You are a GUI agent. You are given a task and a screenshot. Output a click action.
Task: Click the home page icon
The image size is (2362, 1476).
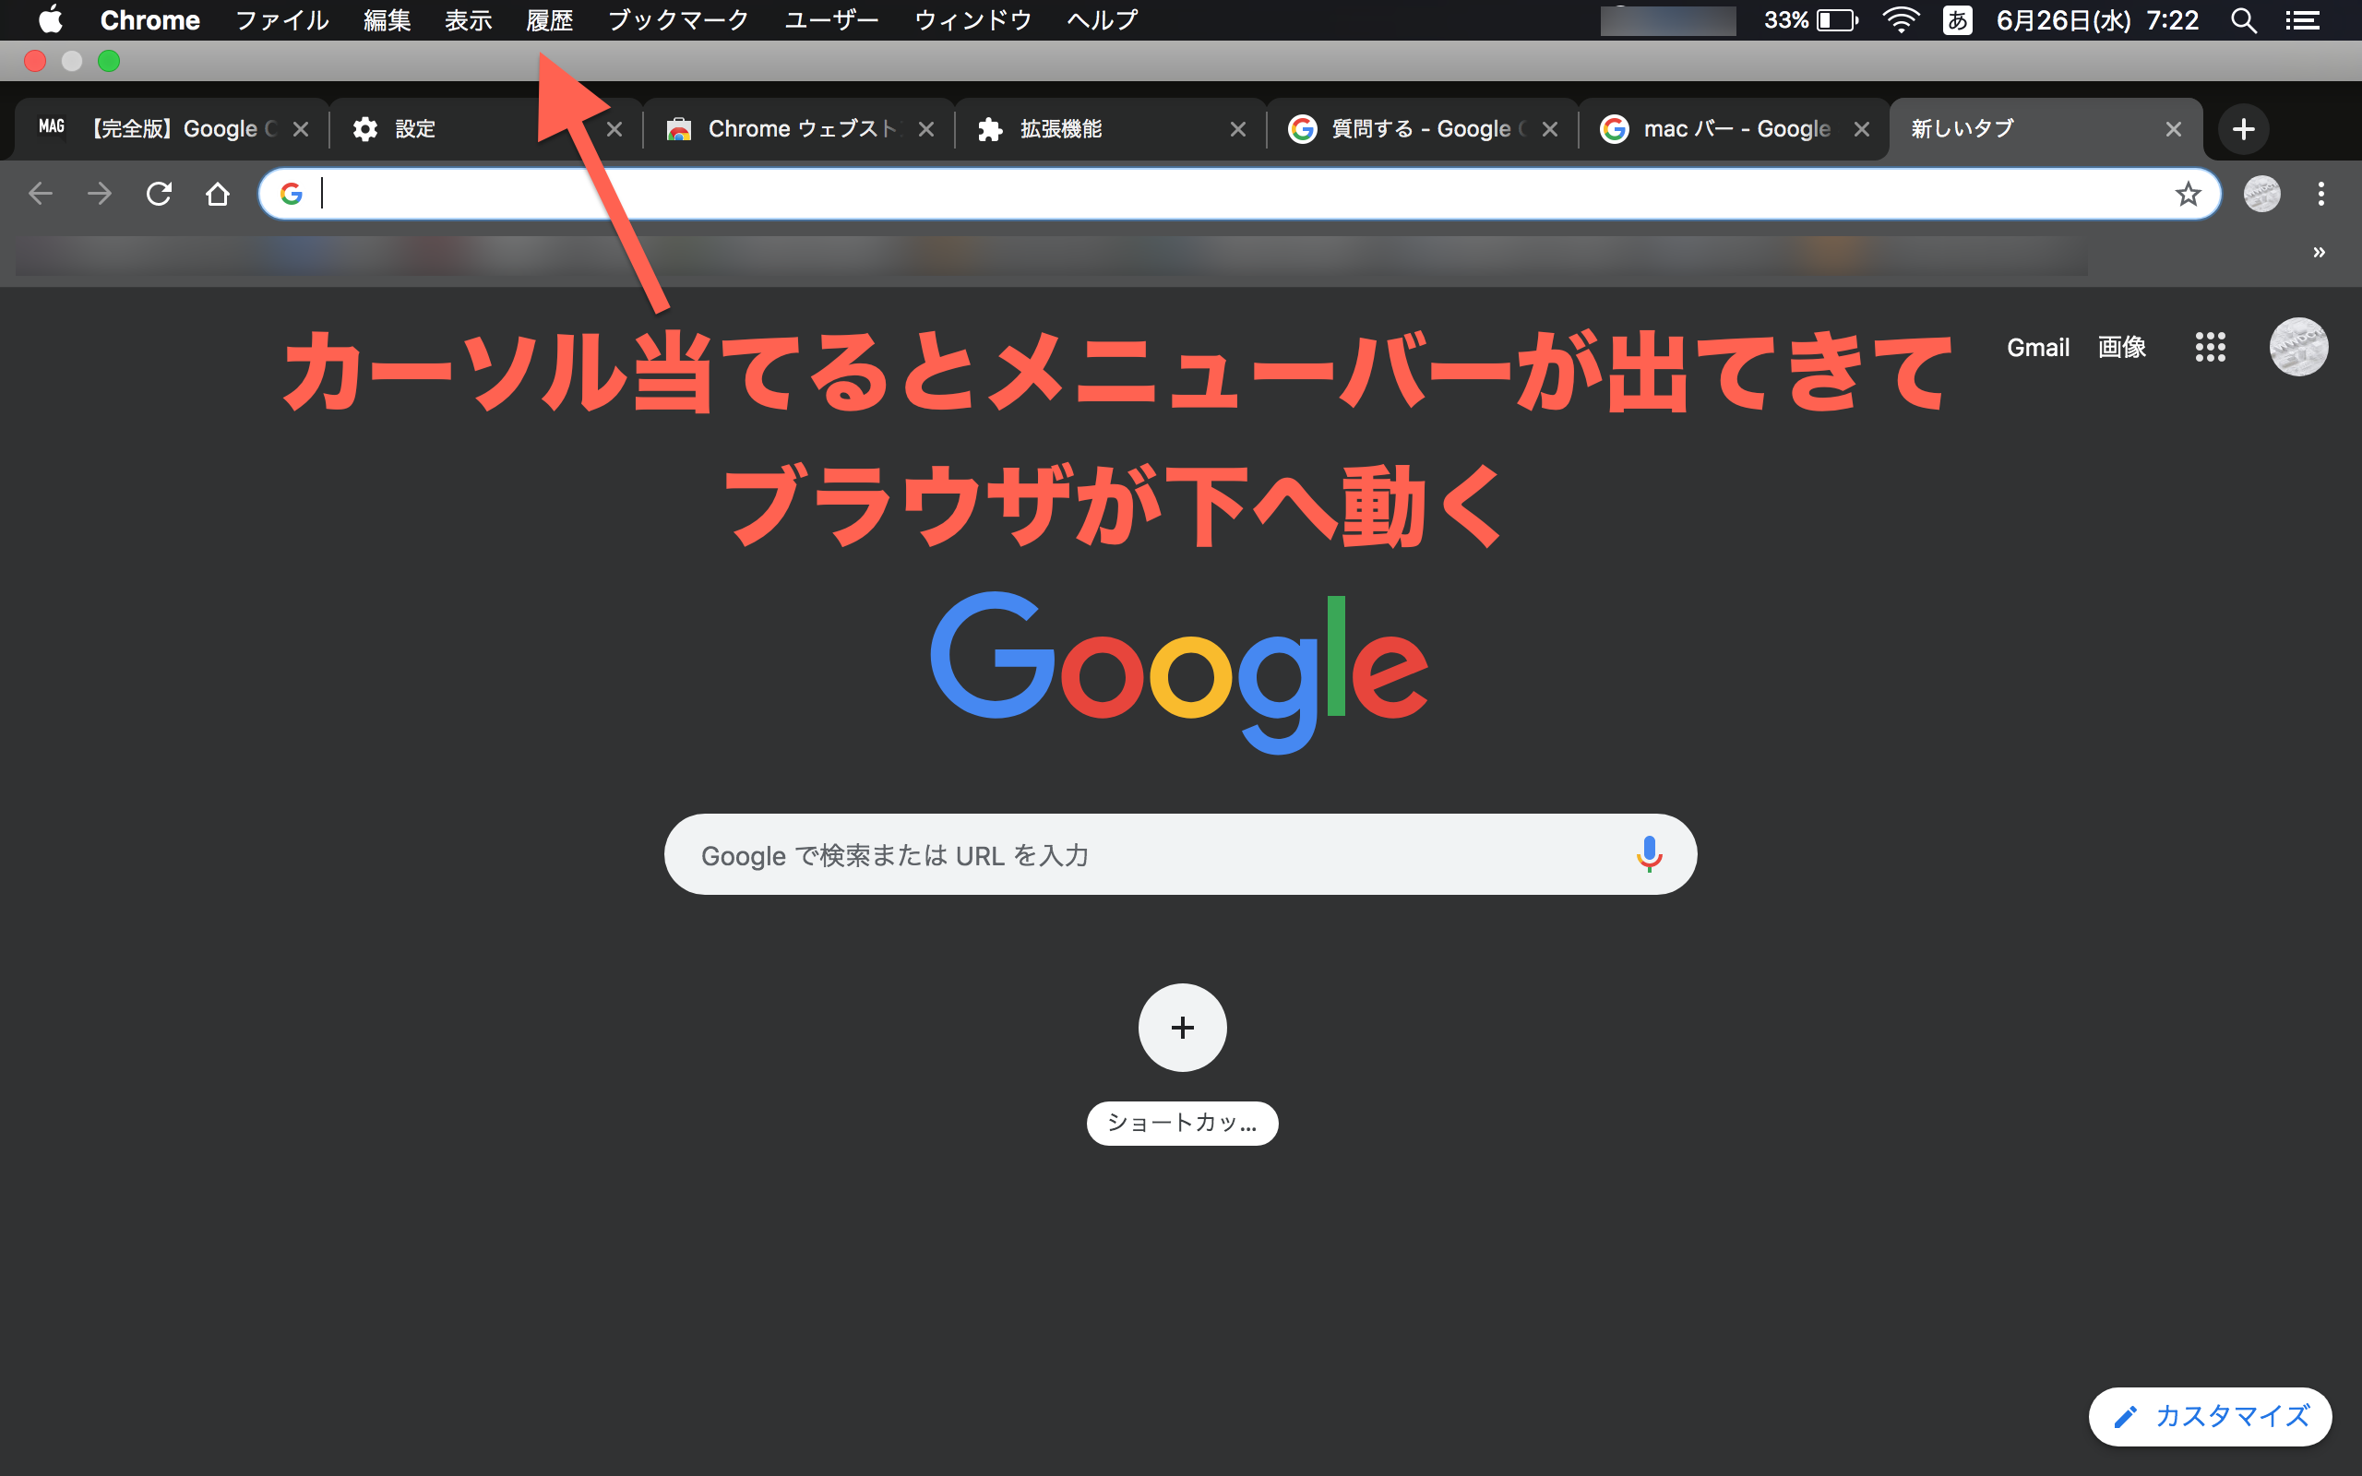(216, 192)
